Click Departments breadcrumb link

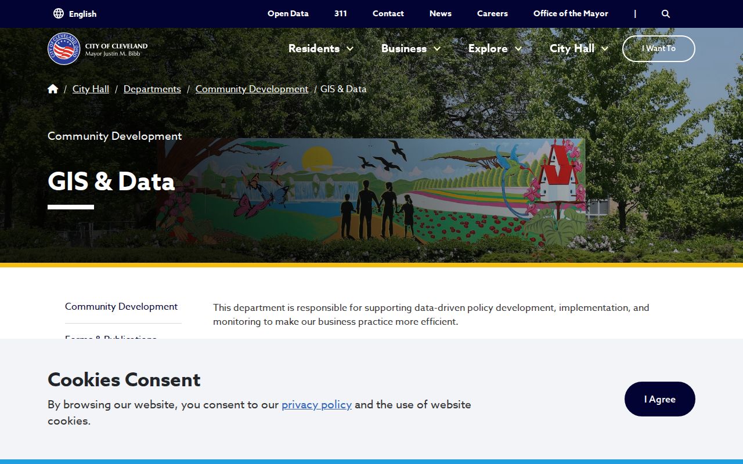click(x=152, y=89)
